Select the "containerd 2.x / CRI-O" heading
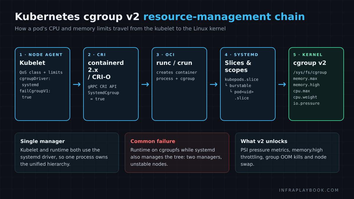This screenshot has width=354, height=199. (106, 70)
